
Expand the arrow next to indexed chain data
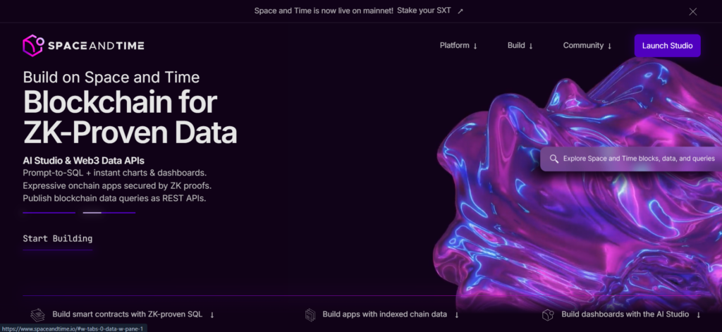point(457,315)
